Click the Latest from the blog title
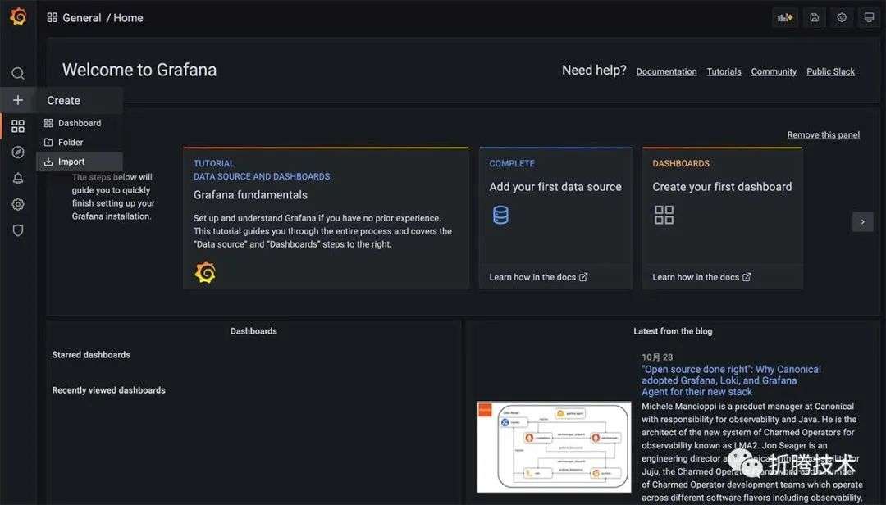 673,331
